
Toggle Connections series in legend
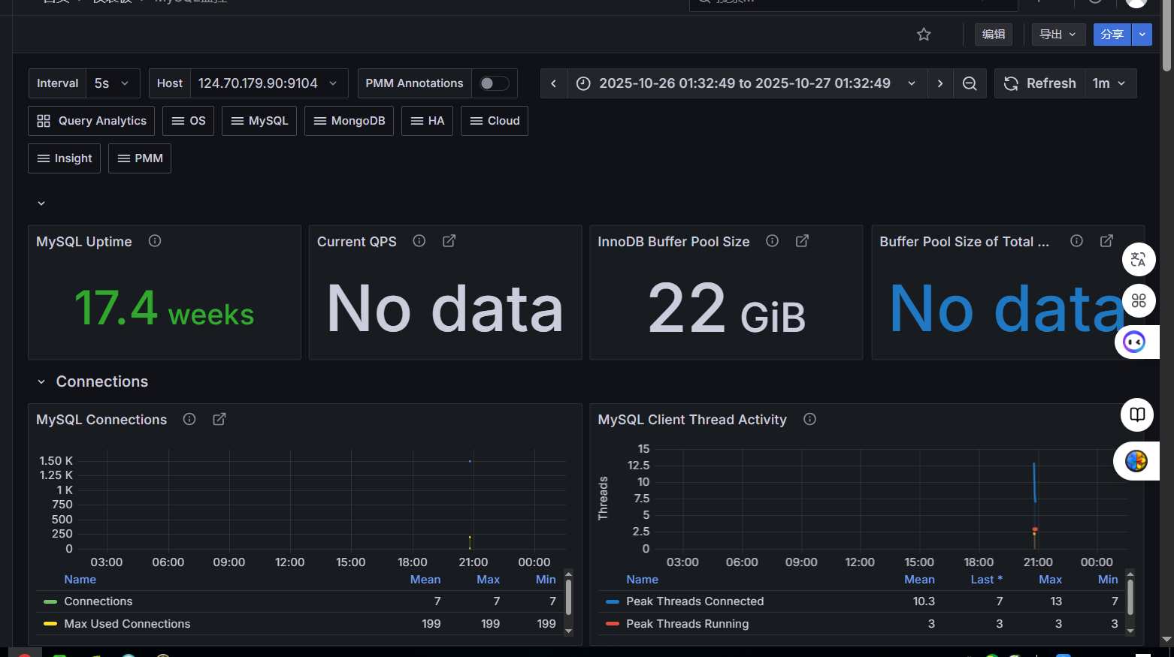click(x=98, y=601)
